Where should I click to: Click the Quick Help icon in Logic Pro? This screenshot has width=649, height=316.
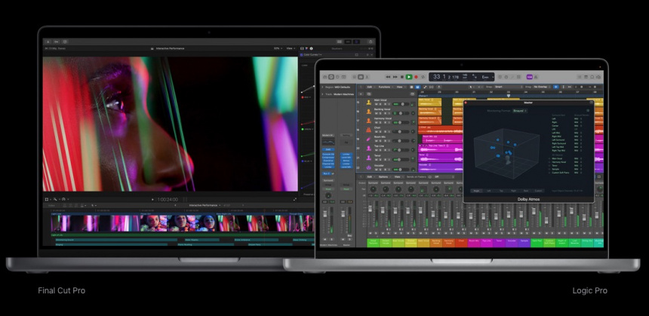(x=337, y=77)
